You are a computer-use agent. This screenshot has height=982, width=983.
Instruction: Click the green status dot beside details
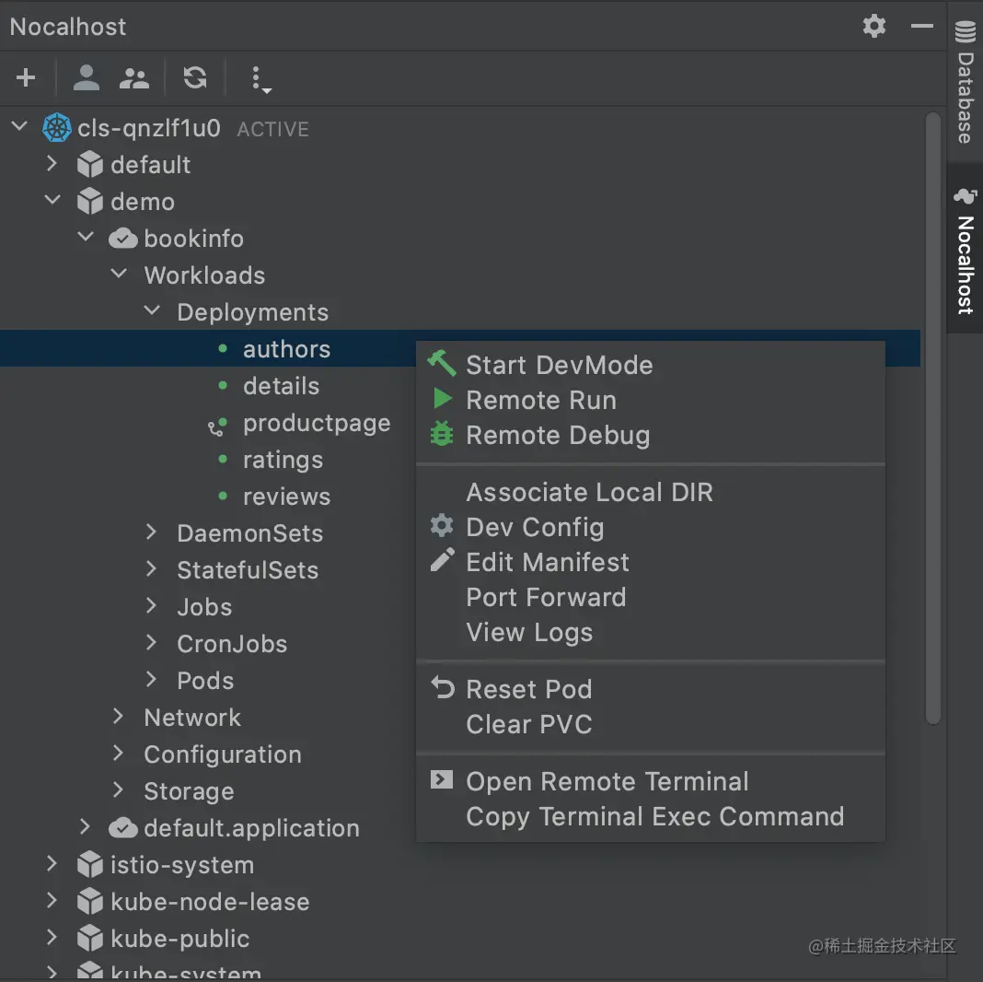[223, 385]
